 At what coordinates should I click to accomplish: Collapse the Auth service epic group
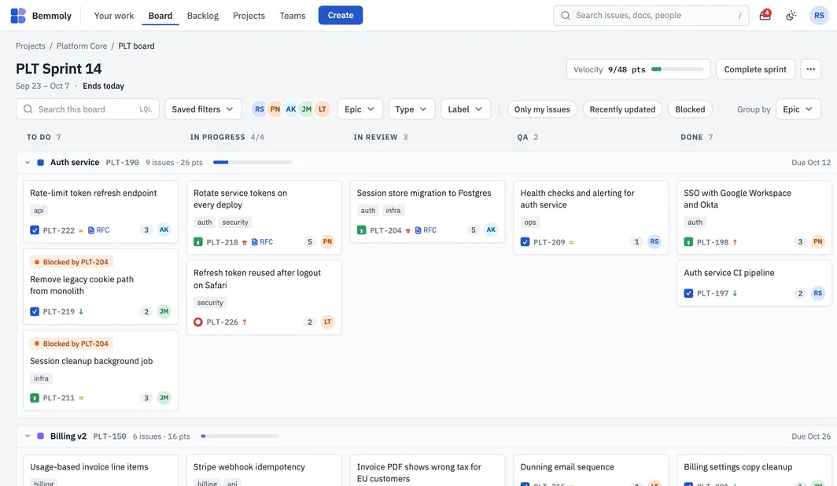click(28, 163)
